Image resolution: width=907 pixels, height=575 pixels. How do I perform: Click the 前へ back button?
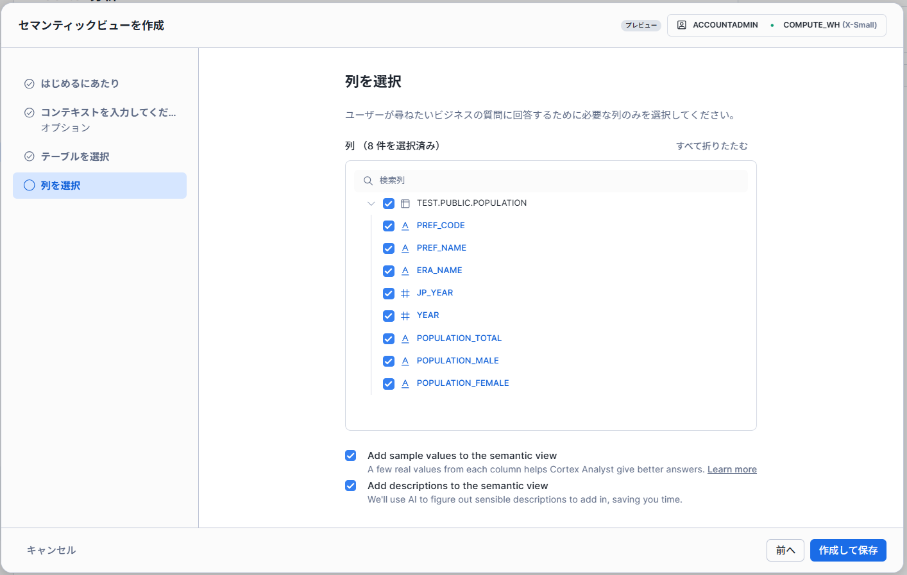pyautogui.click(x=785, y=550)
